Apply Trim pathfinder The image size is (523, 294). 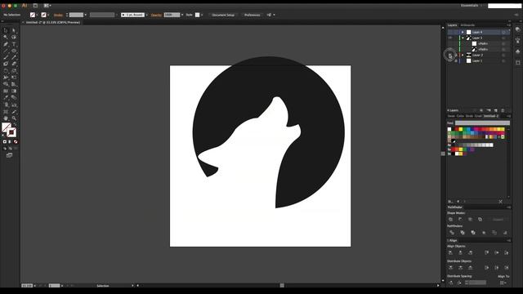point(463,232)
